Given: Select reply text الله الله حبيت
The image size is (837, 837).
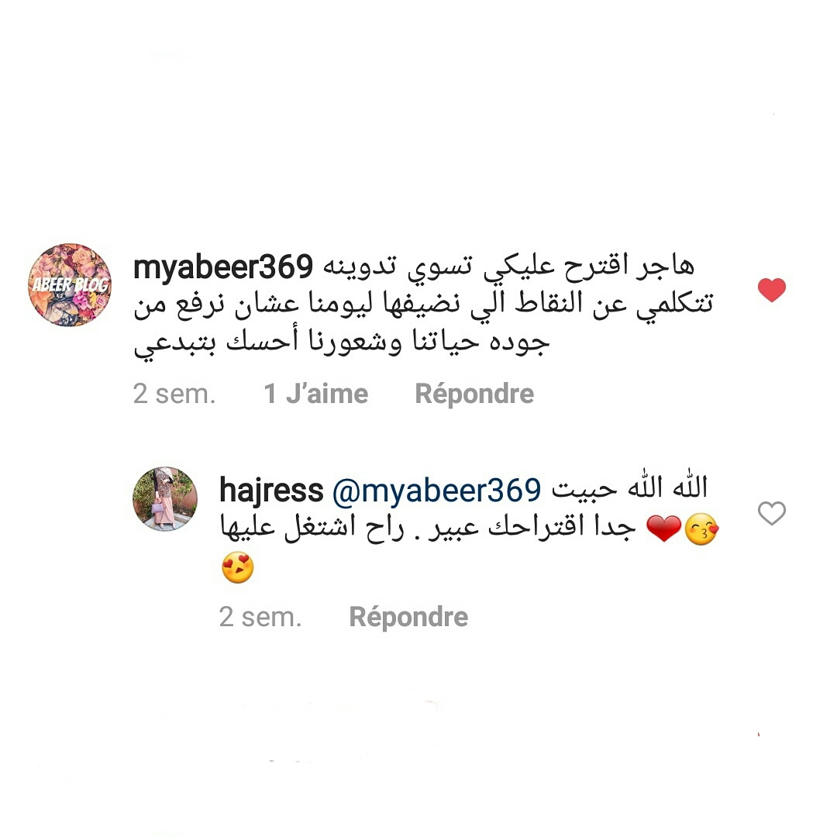Looking at the screenshot, I should 630,487.
